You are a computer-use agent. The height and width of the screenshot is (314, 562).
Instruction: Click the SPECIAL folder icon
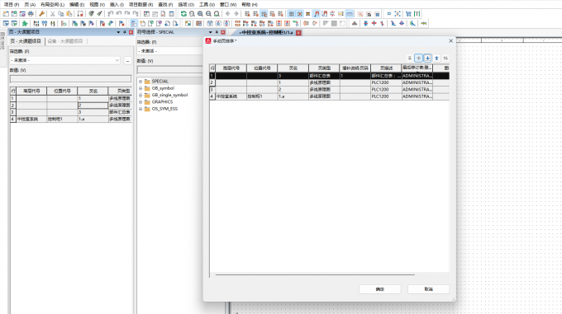coord(147,82)
